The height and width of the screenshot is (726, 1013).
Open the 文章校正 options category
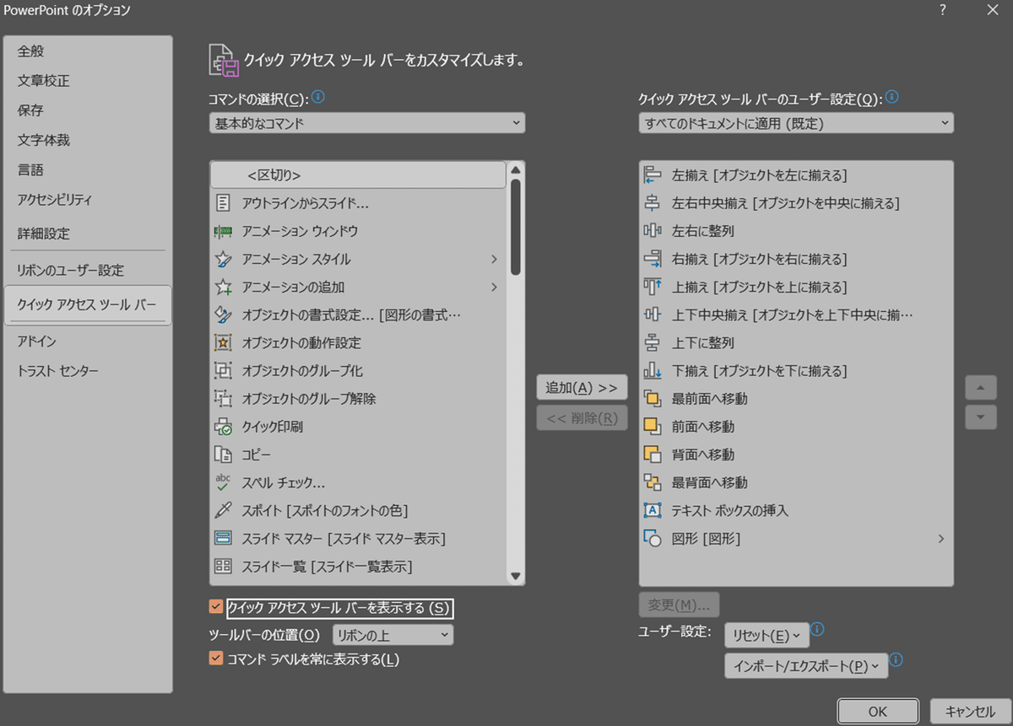tap(88, 81)
